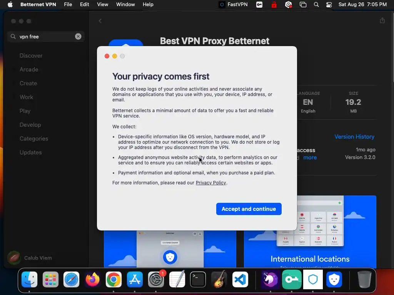Click the App Store share icon
394x295 pixels.
(x=382, y=20)
